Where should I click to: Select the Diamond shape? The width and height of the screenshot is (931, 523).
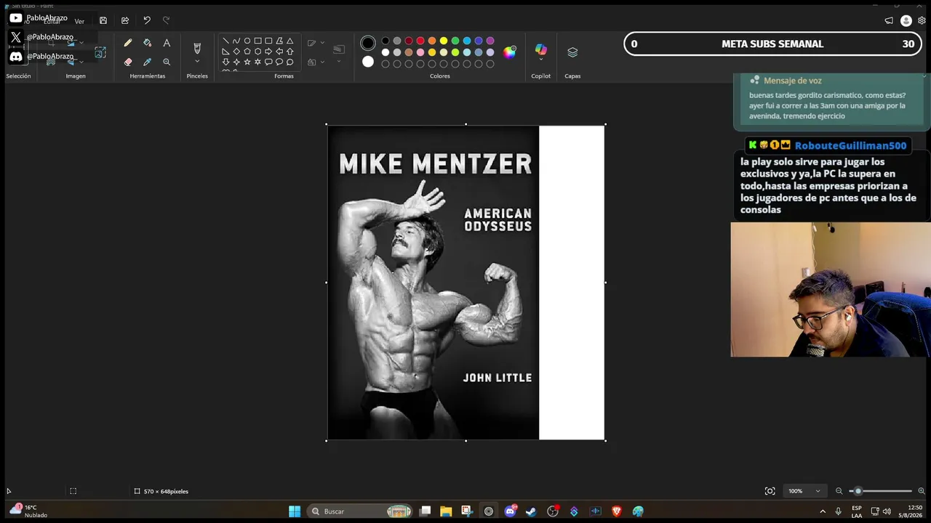coord(236,52)
